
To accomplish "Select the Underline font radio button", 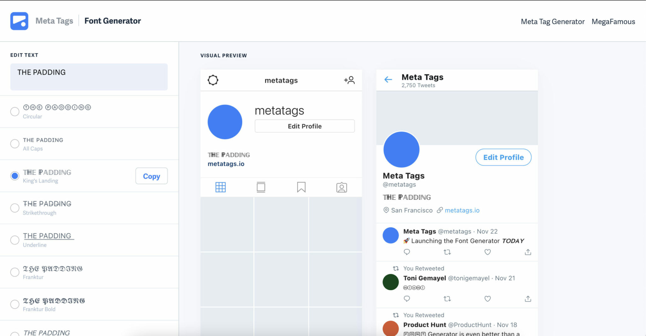I will tap(15, 240).
